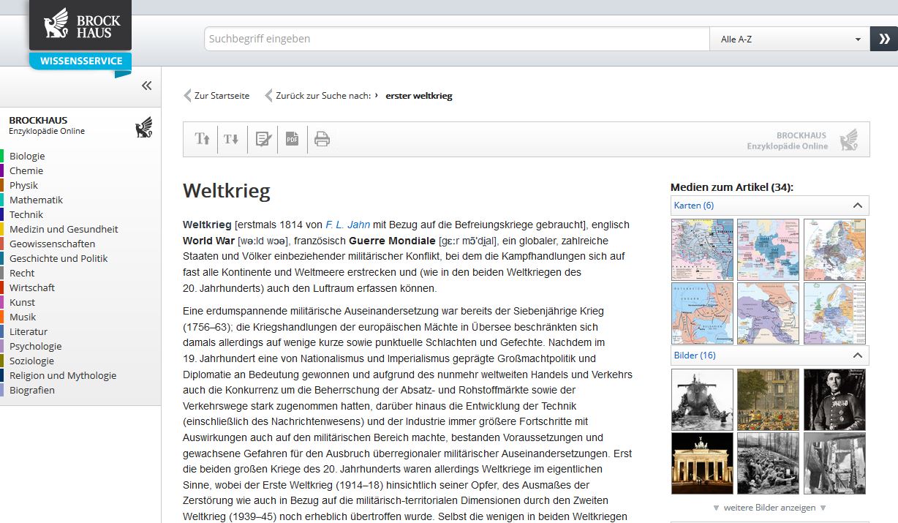Open the Brandenburg Gate night photo

pos(702,464)
